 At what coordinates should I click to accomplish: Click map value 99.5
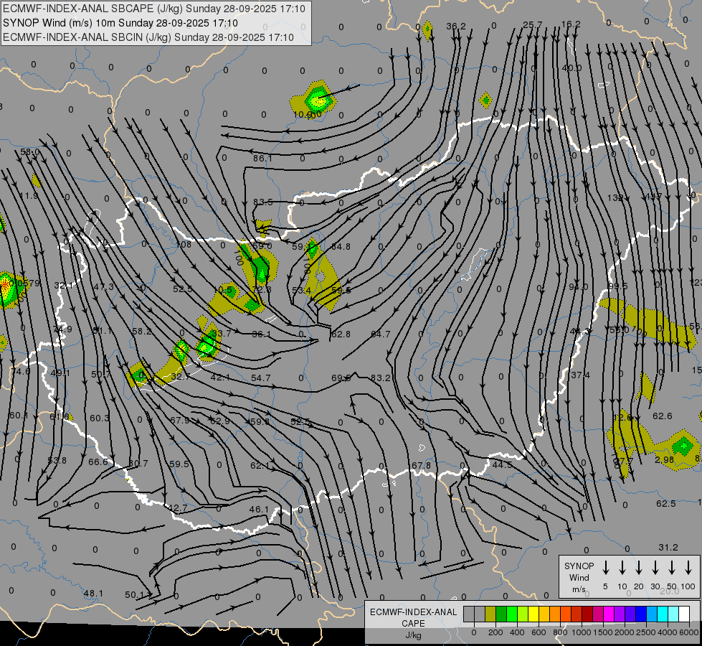618,286
